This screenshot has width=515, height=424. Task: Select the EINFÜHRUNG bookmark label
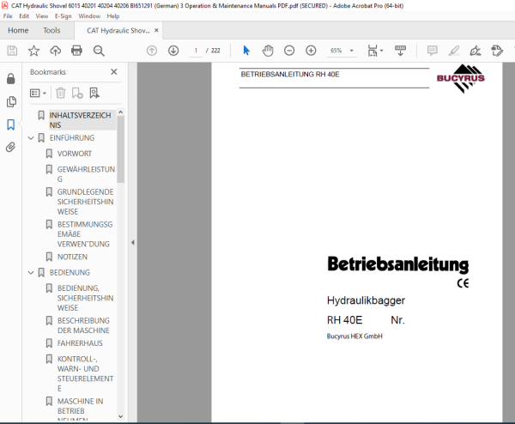point(72,138)
